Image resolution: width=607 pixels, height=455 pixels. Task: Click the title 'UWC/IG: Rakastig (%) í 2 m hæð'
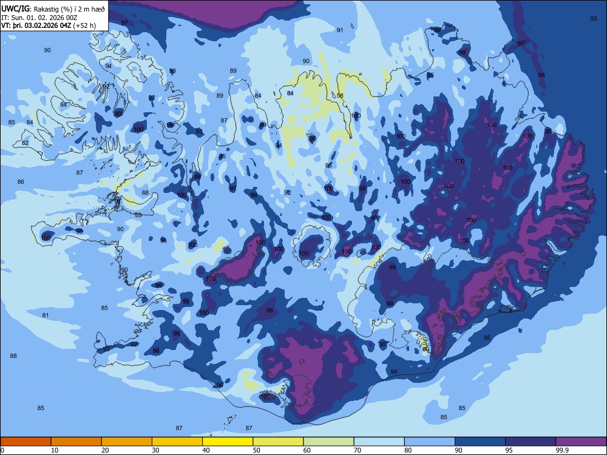pyautogui.click(x=53, y=8)
